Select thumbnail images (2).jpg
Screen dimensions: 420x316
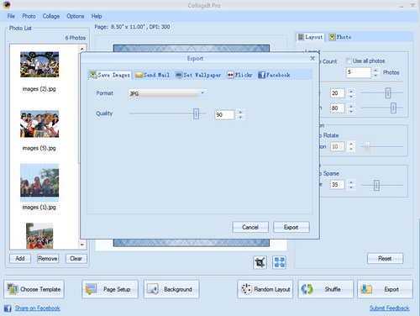[x=39, y=65]
